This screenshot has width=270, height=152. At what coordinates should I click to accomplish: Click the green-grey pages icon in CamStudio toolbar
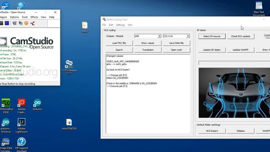21,23
